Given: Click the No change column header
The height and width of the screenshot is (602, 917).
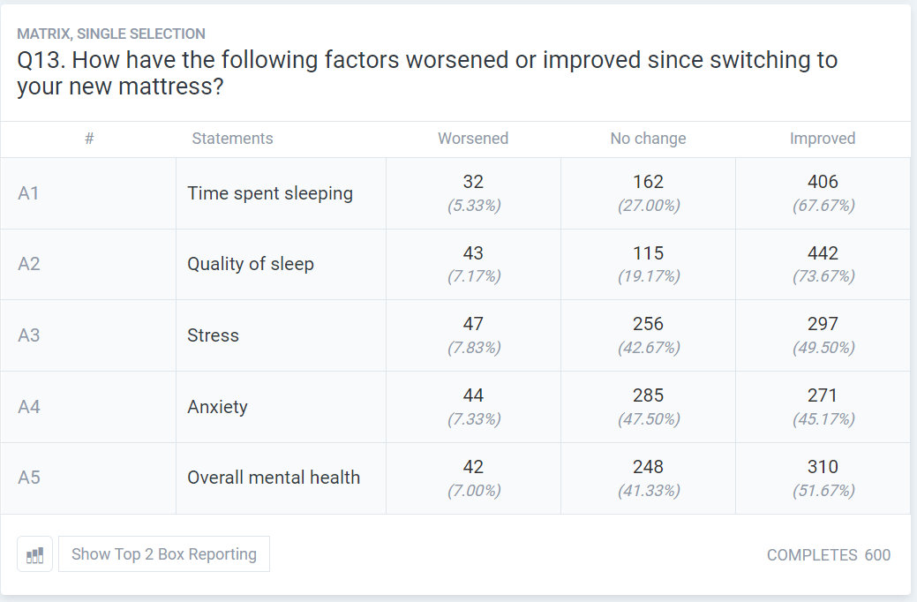Looking at the screenshot, I should (x=648, y=139).
